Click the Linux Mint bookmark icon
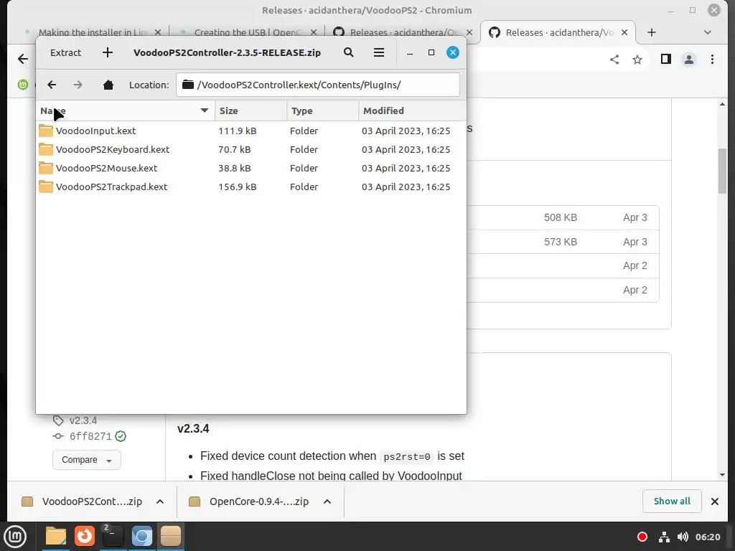The image size is (735, 551). [x=23, y=85]
